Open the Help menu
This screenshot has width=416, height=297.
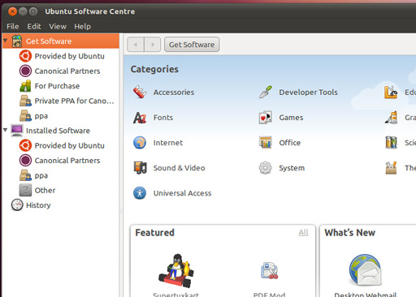[83, 27]
